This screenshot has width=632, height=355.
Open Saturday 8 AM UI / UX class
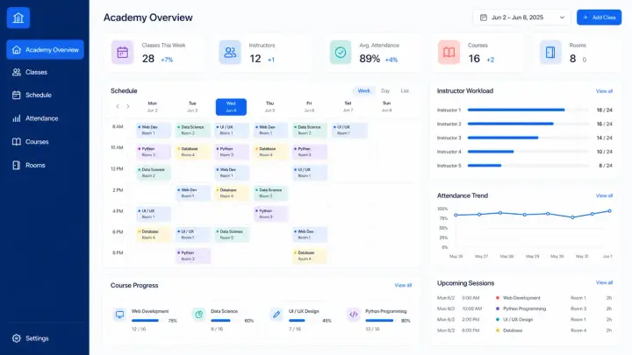349,131
